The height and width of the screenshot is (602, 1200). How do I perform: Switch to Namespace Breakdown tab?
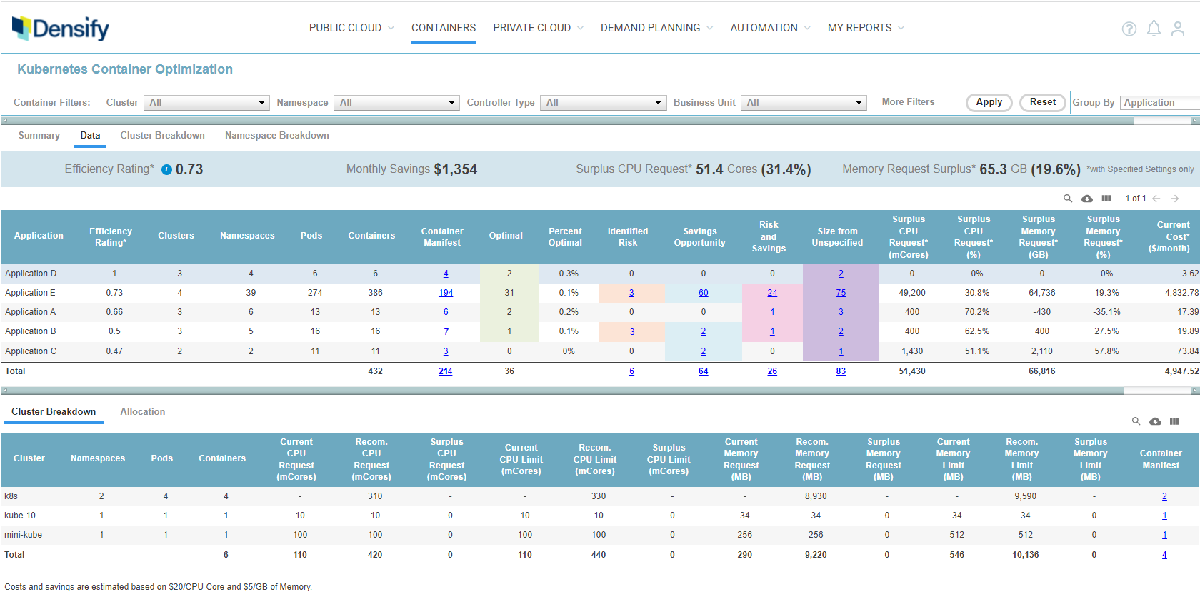[276, 136]
